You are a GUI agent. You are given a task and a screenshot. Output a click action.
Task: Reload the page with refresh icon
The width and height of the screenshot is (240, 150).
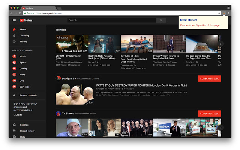point(20,13)
